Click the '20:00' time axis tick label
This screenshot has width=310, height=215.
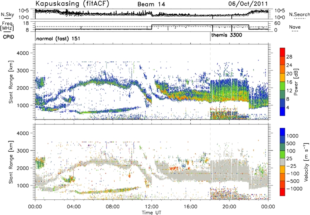(229, 207)
